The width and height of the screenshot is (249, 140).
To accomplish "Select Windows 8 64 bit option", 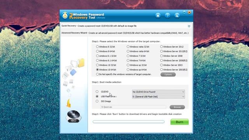I will pyautogui.click(x=97, y=51).
